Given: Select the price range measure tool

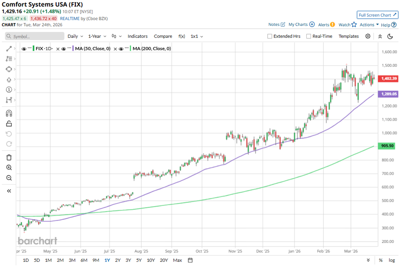Looking at the screenshot, I should click(x=9, y=100).
